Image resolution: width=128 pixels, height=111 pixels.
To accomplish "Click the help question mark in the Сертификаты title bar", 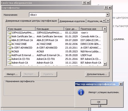I will pyautogui.click(x=106, y=8).
